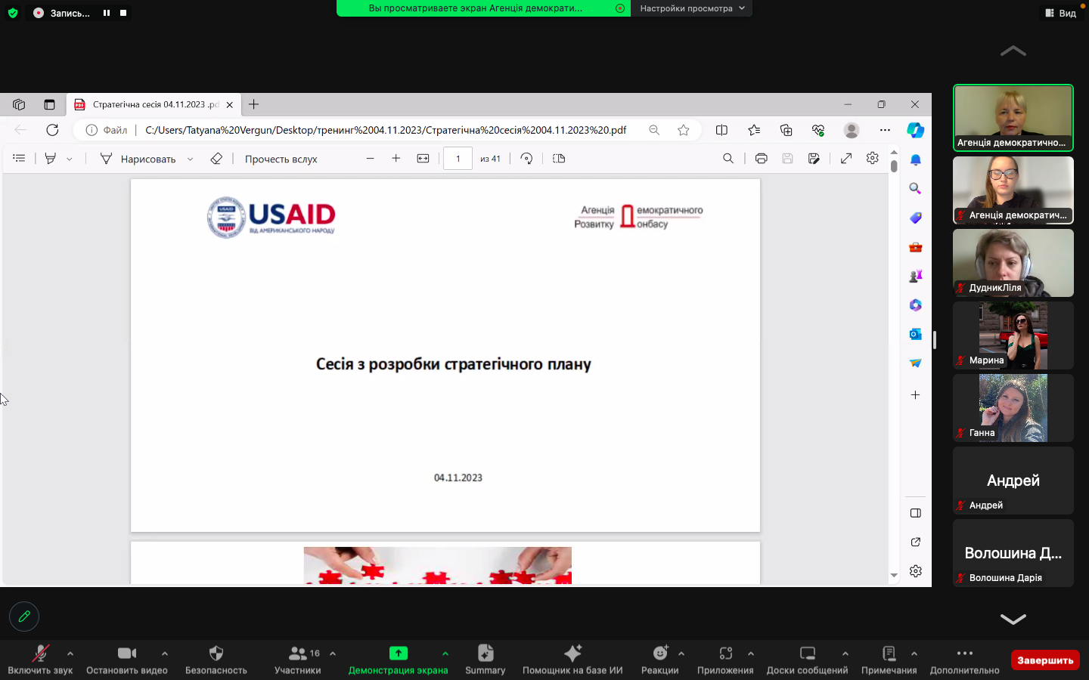Open the AI assistant (Помощник на базе ИИ)
The width and height of the screenshot is (1089, 680).
[572, 654]
